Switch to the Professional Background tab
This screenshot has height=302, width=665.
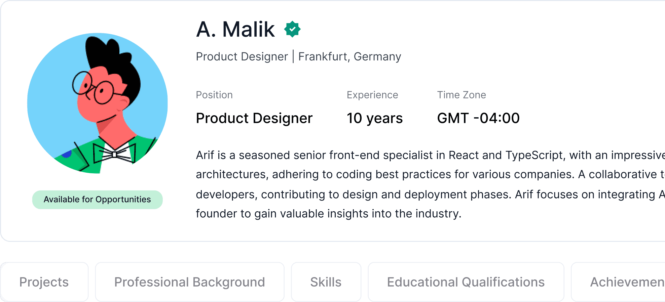190,282
